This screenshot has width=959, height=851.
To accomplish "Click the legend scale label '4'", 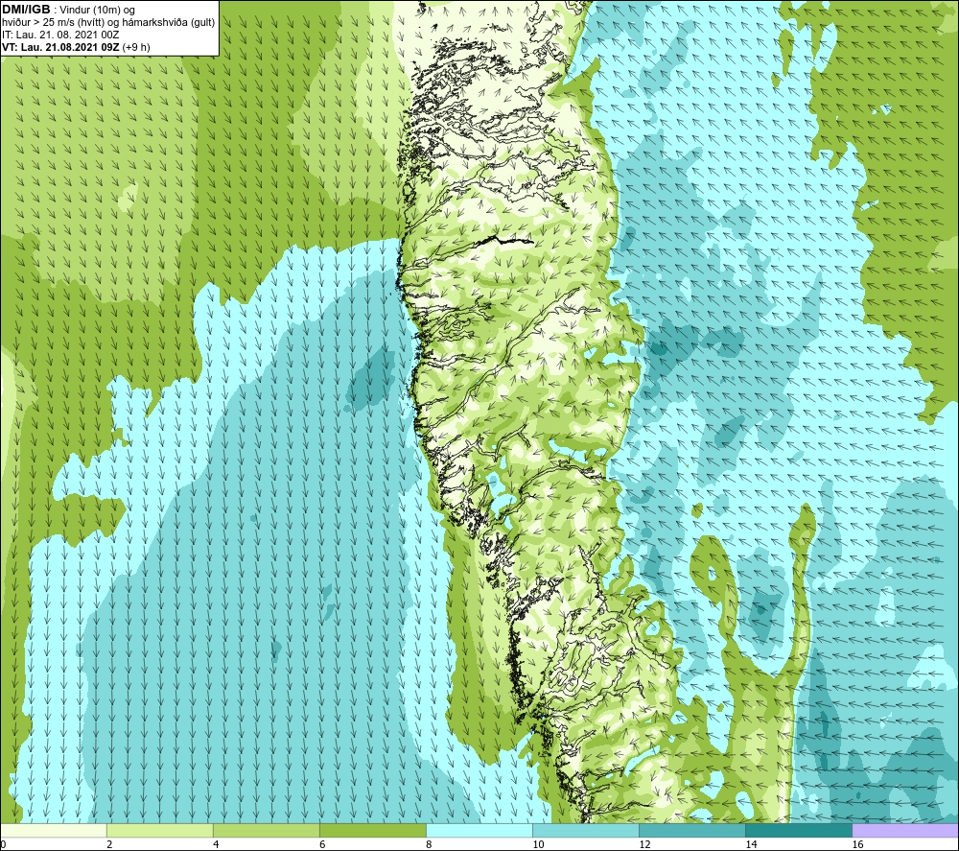I will click(x=216, y=845).
